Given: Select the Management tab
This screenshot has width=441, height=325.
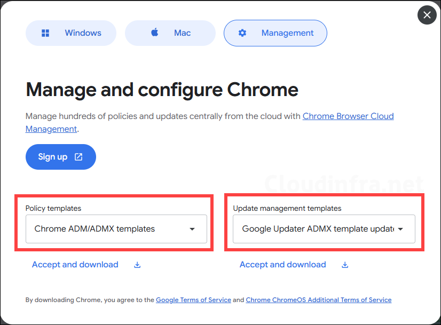Looking at the screenshot, I should tap(275, 33).
